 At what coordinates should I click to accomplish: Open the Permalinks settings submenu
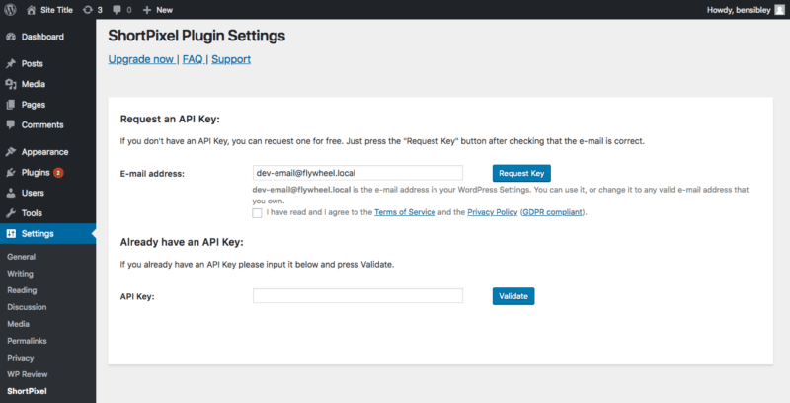(x=27, y=340)
